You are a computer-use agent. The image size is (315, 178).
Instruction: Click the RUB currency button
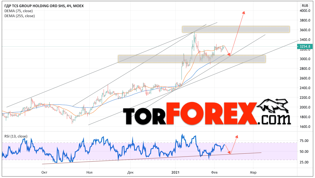point(305,6)
